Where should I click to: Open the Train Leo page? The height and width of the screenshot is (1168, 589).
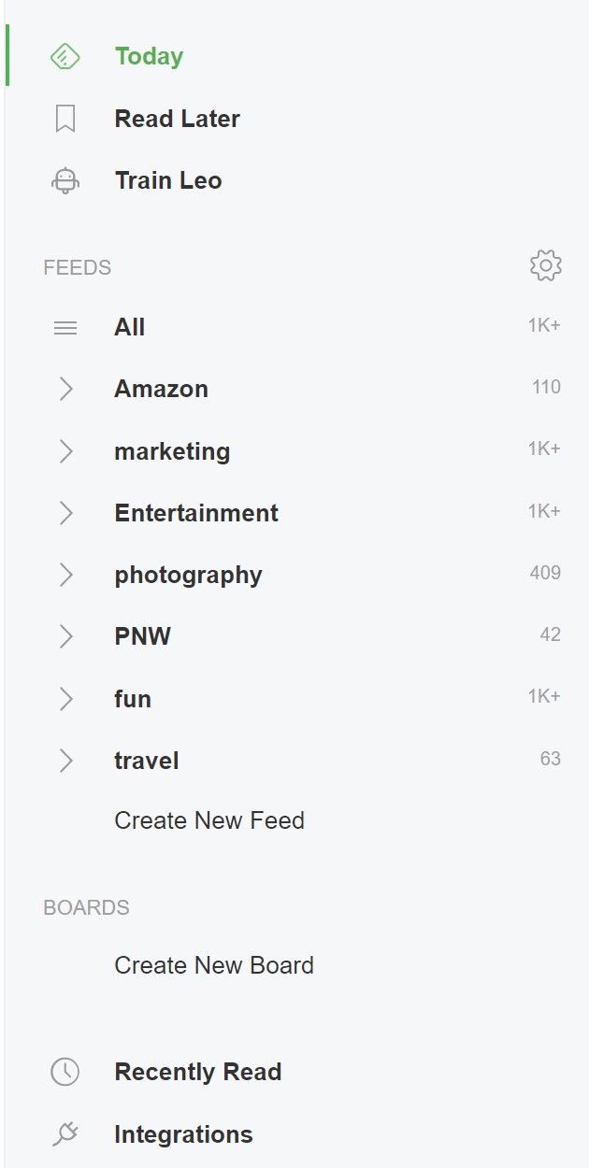point(168,180)
